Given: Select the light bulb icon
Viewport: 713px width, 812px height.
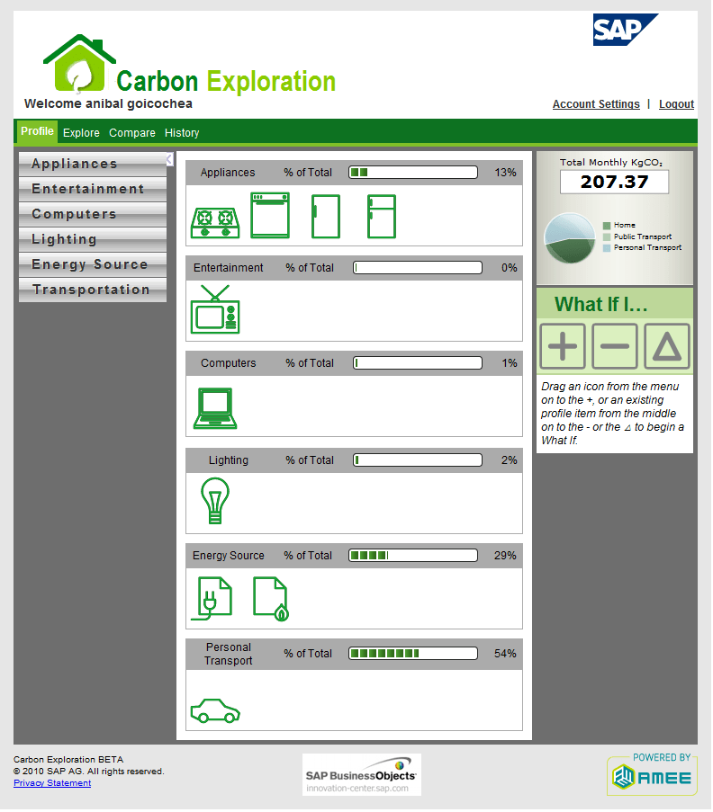Looking at the screenshot, I should [214, 501].
